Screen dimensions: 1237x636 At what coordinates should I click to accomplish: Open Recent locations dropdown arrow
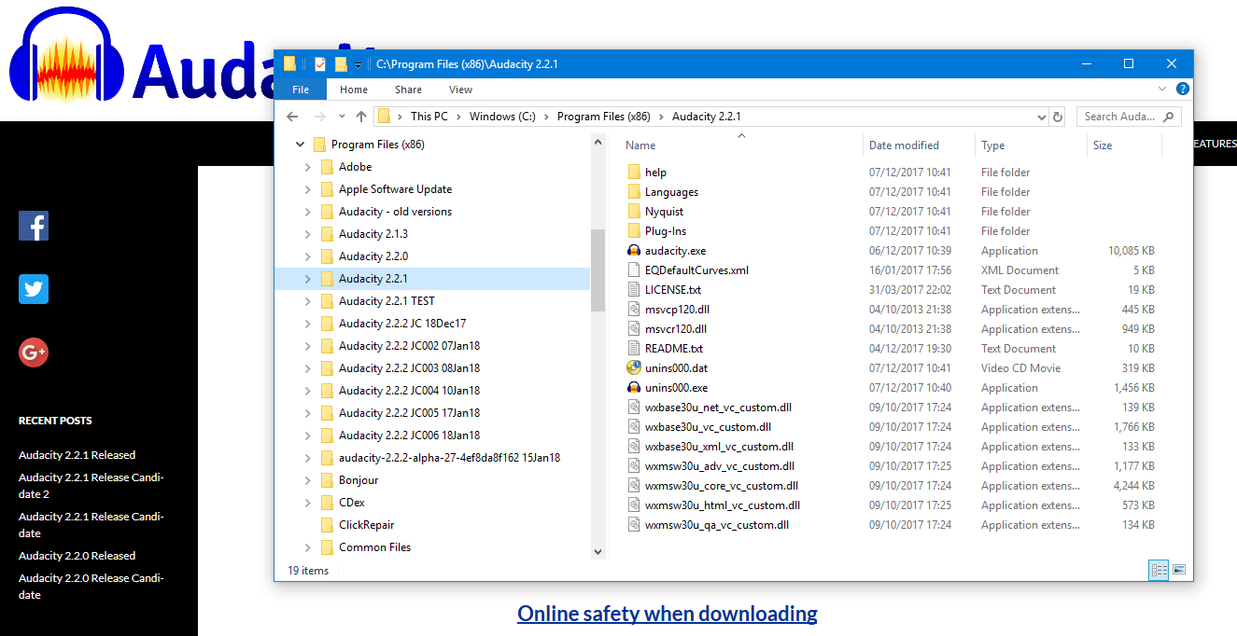click(x=342, y=118)
